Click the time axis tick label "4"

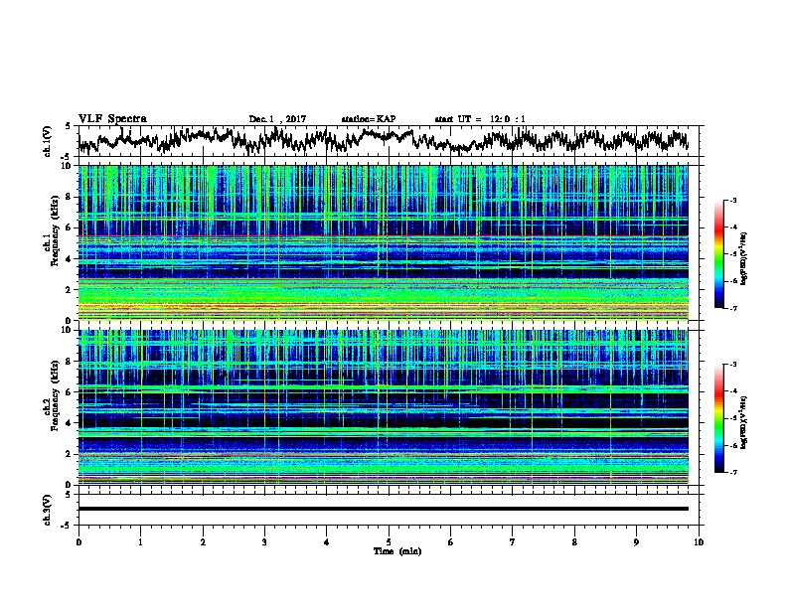coord(327,542)
